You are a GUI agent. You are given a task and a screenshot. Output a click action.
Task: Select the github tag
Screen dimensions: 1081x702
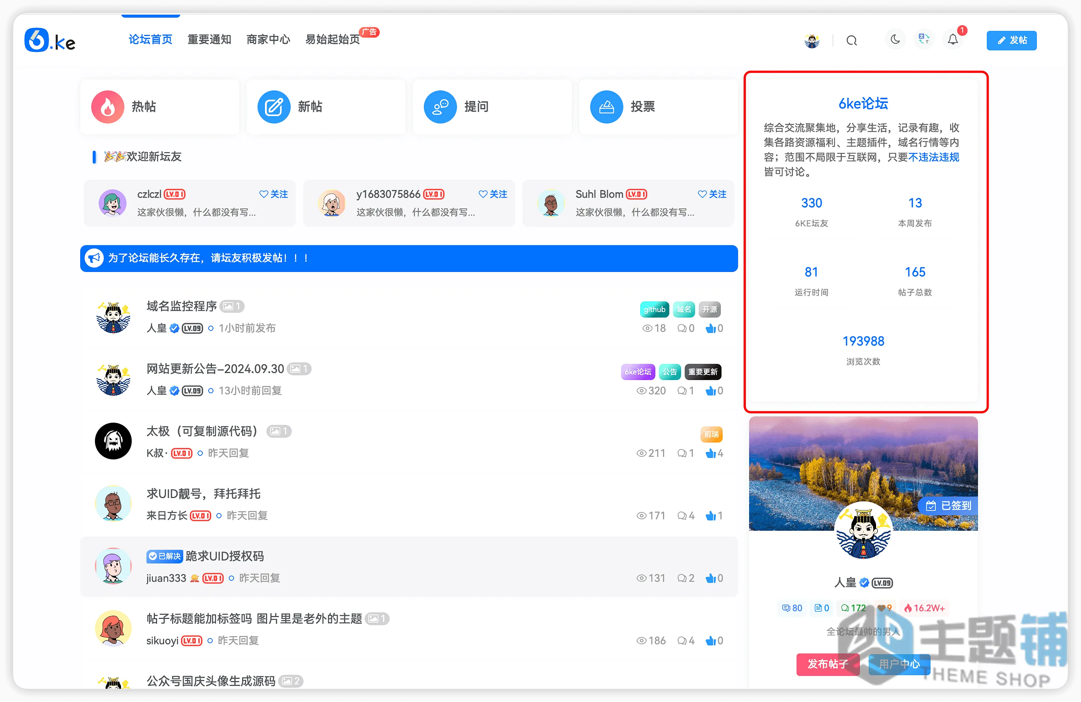[x=654, y=309]
